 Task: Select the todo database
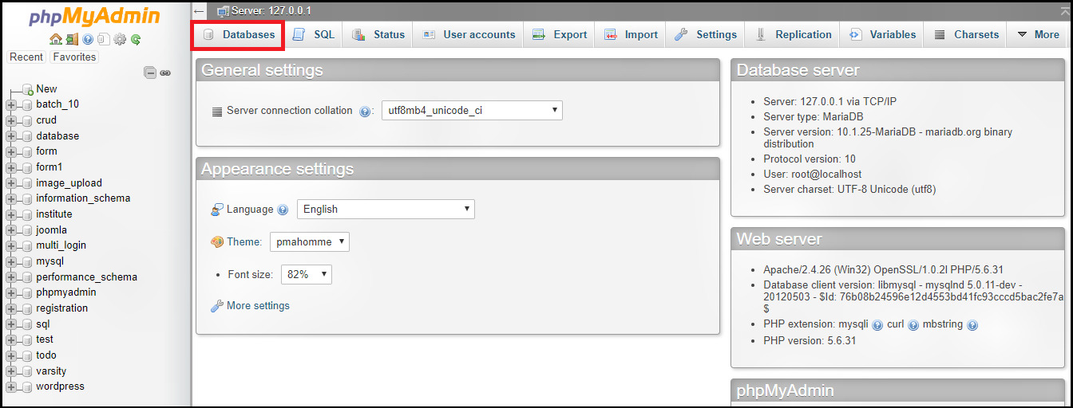pyautogui.click(x=46, y=355)
